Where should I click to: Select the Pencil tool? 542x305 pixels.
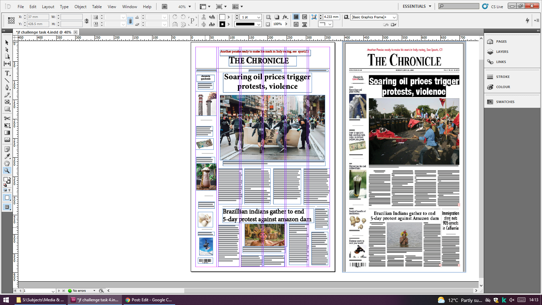tap(7, 95)
